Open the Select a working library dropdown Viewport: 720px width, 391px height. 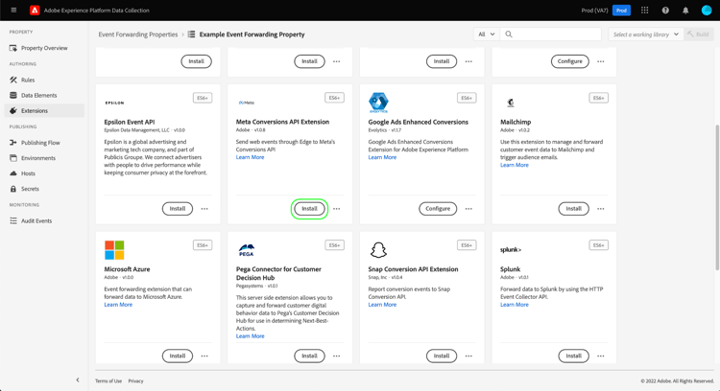pyautogui.click(x=645, y=34)
